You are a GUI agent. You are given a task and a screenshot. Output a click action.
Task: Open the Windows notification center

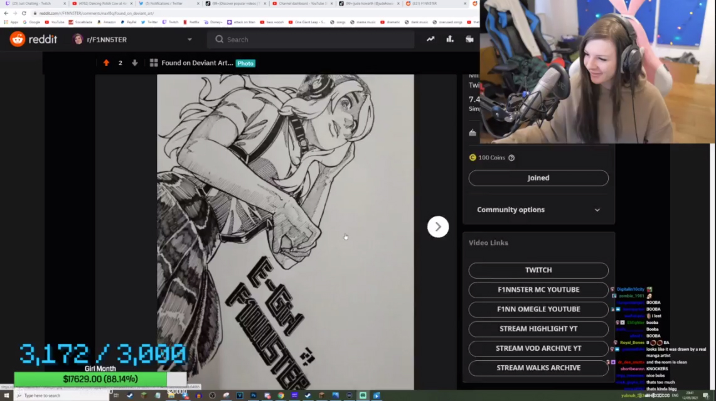[x=706, y=395]
